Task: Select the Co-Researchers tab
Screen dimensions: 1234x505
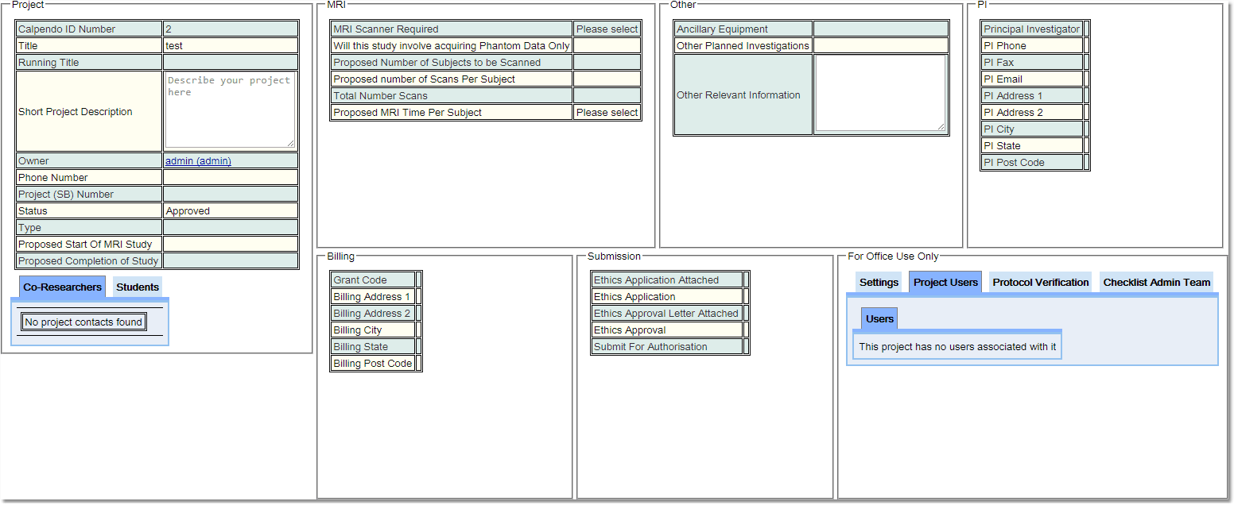Action: (x=62, y=287)
